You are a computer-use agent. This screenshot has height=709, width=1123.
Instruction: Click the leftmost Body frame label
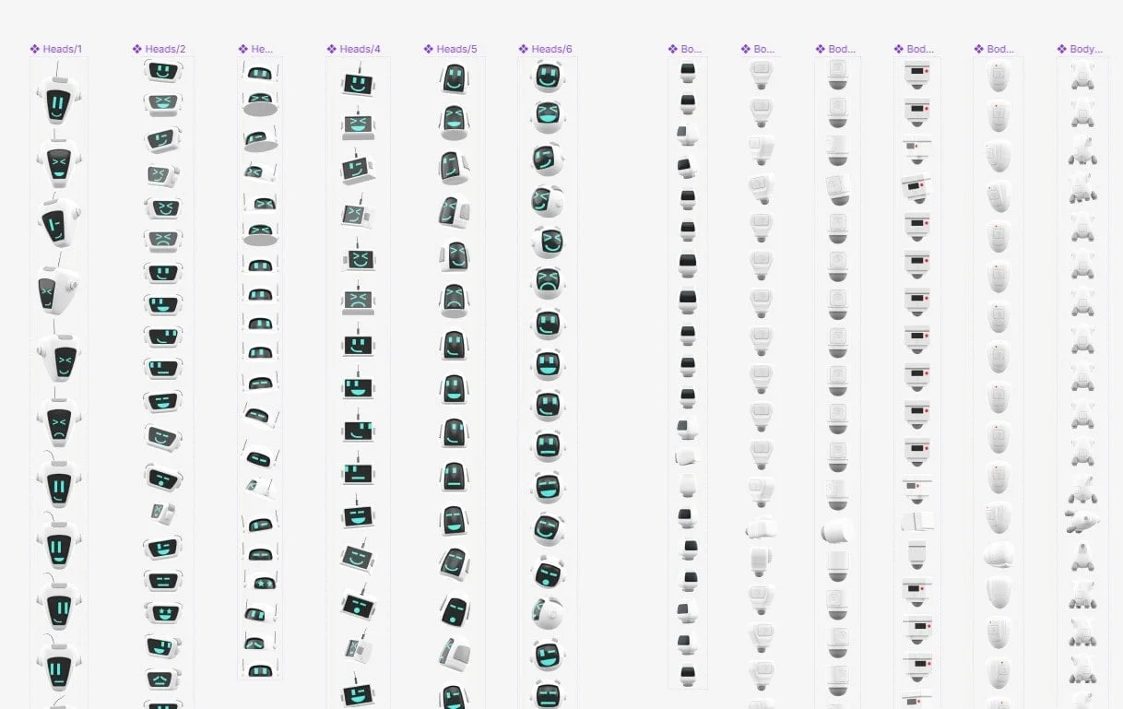689,49
